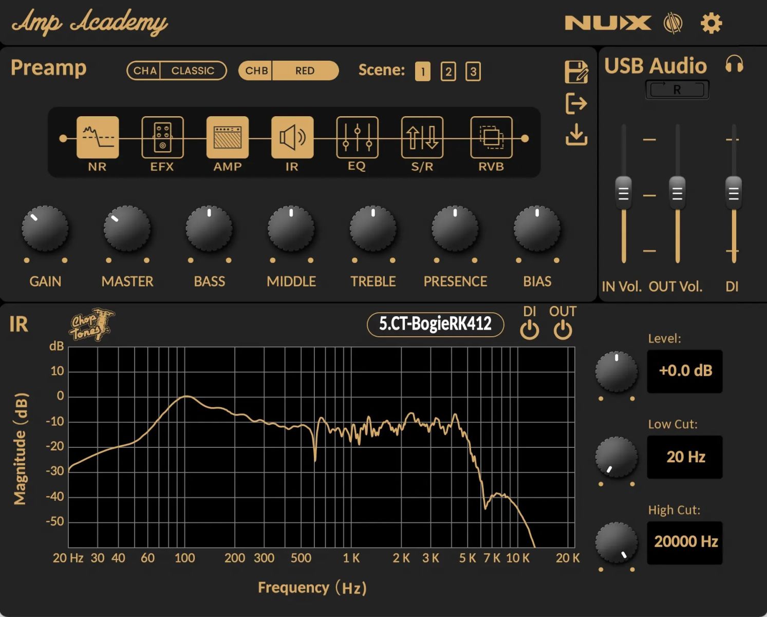Open the RVB reverb block
This screenshot has height=617, width=767.
point(490,137)
